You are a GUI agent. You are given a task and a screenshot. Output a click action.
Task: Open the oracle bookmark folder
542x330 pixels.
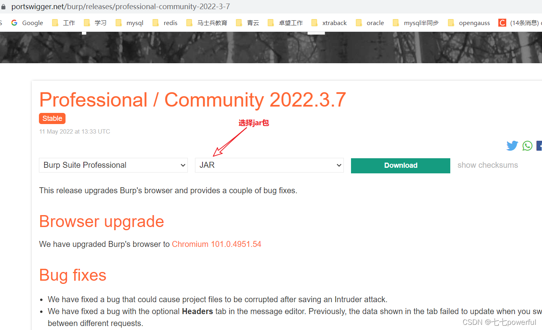[x=370, y=23]
